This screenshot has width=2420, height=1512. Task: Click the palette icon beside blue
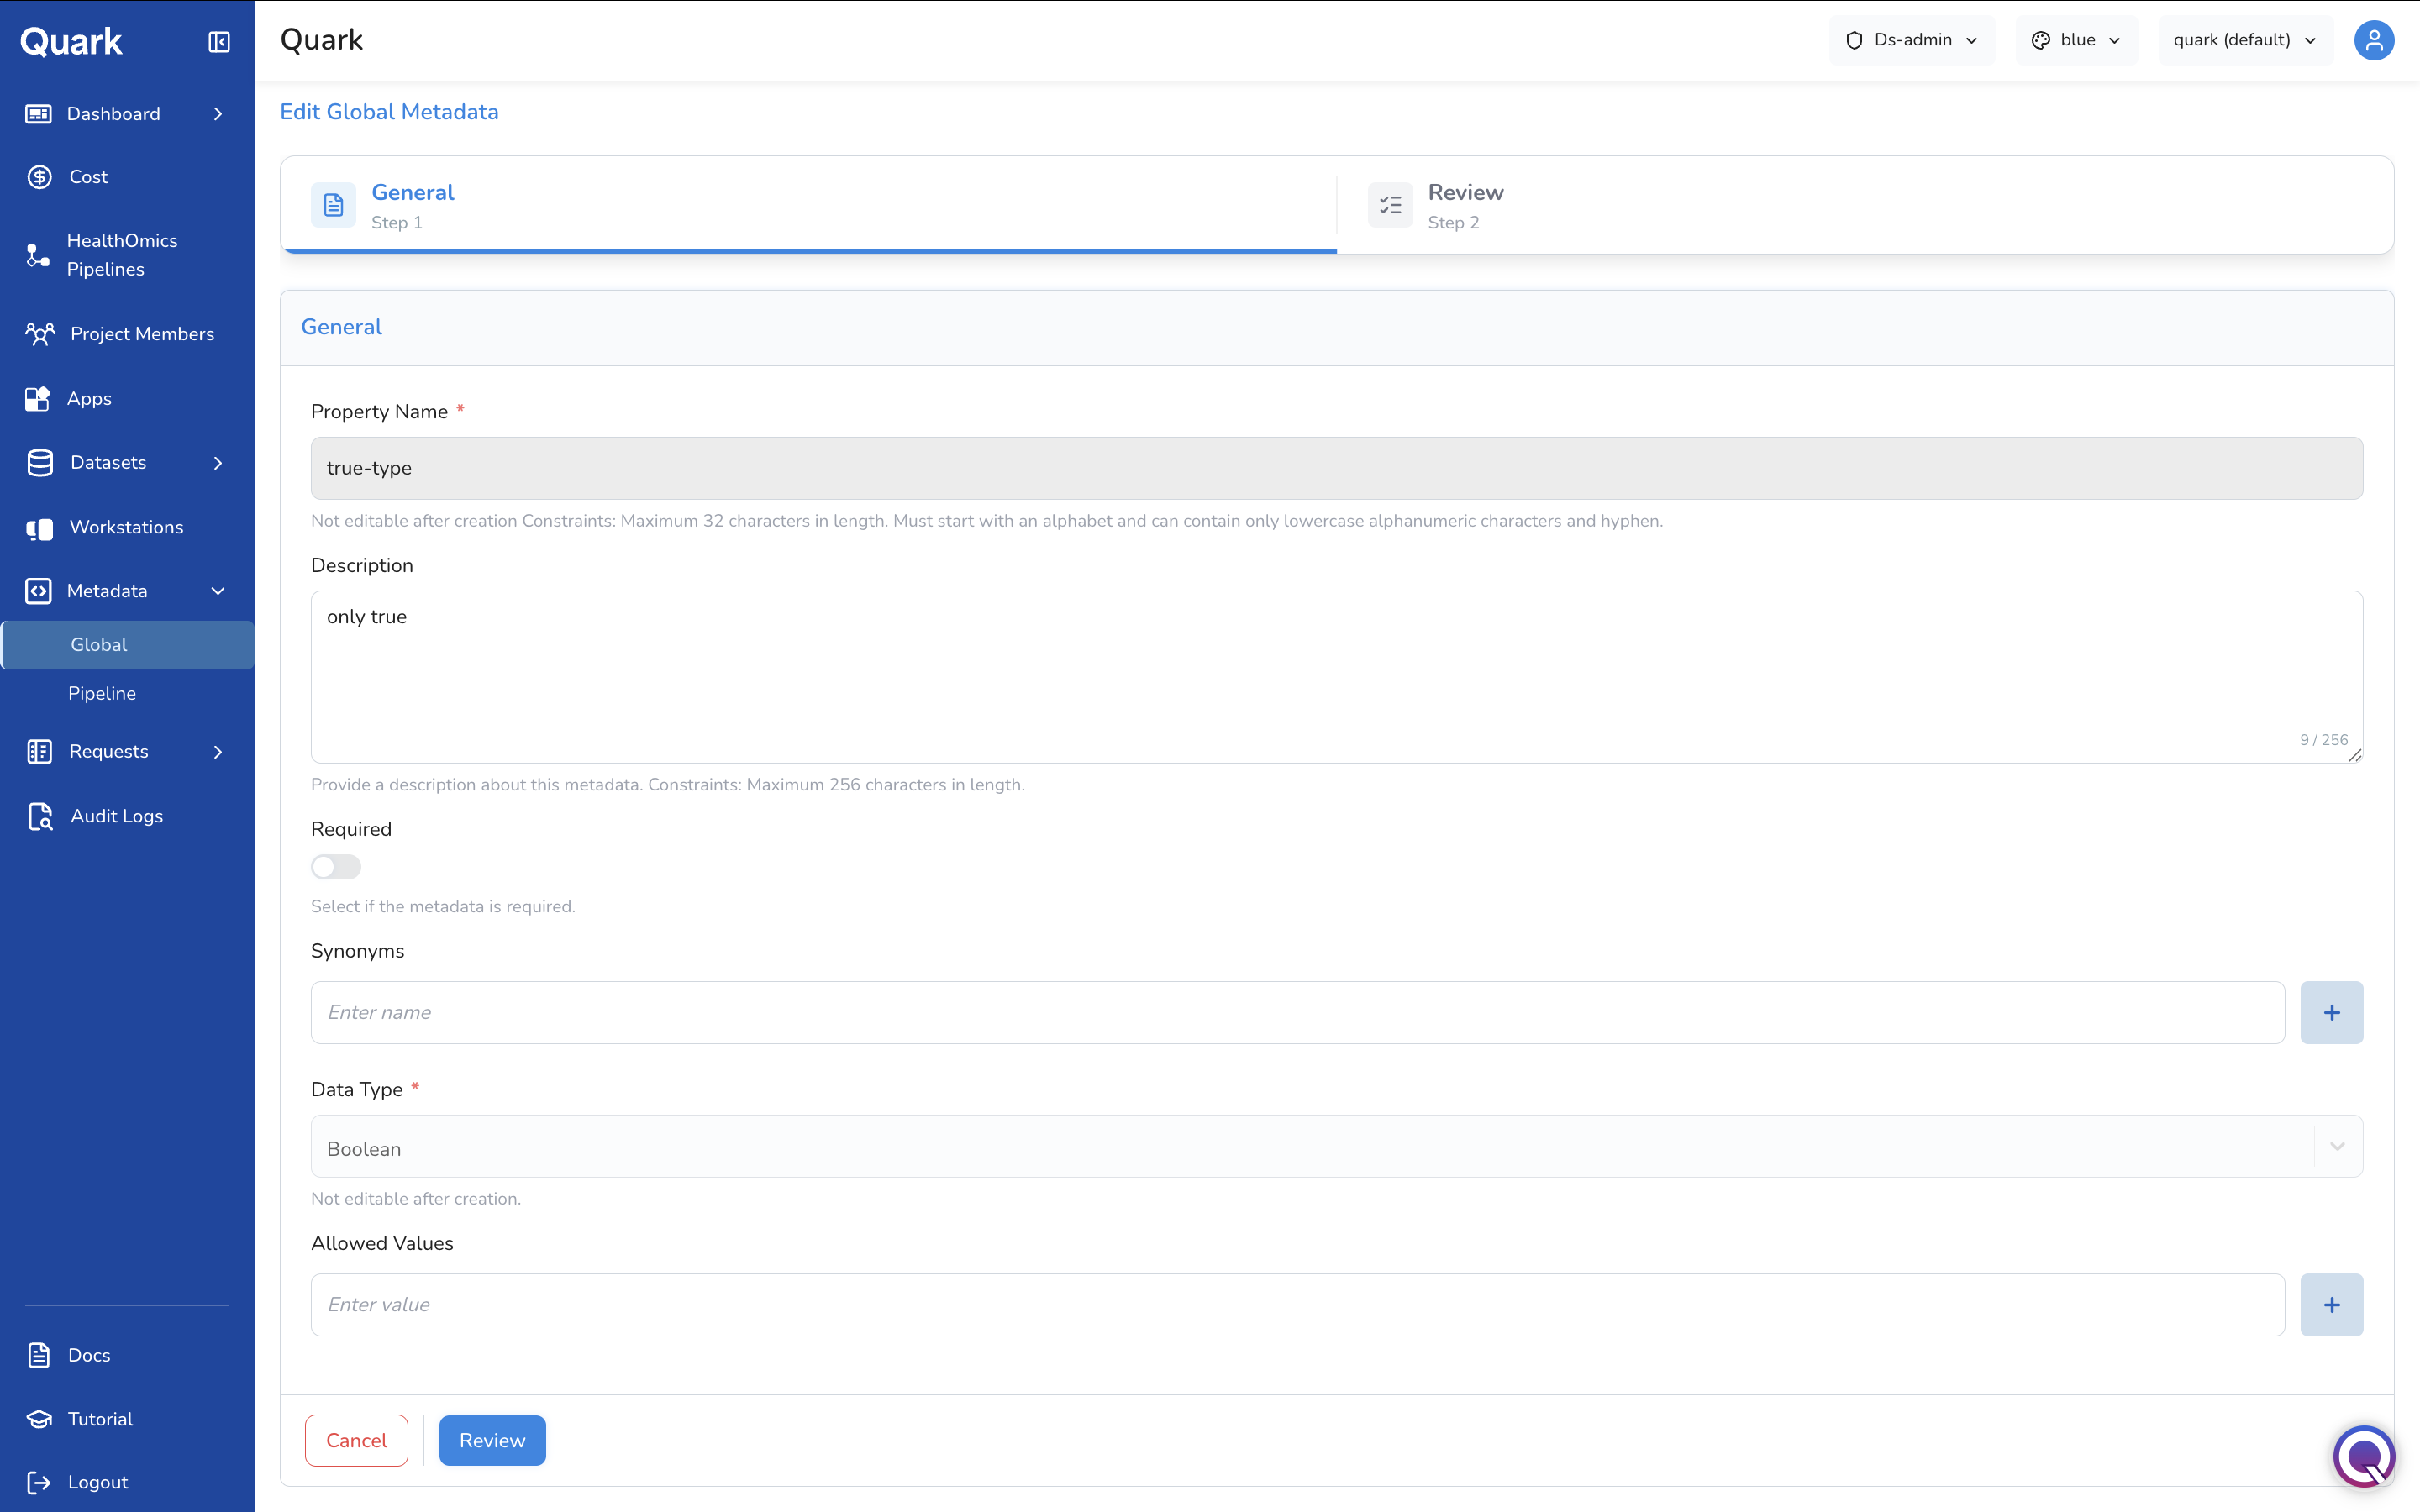point(2040,41)
